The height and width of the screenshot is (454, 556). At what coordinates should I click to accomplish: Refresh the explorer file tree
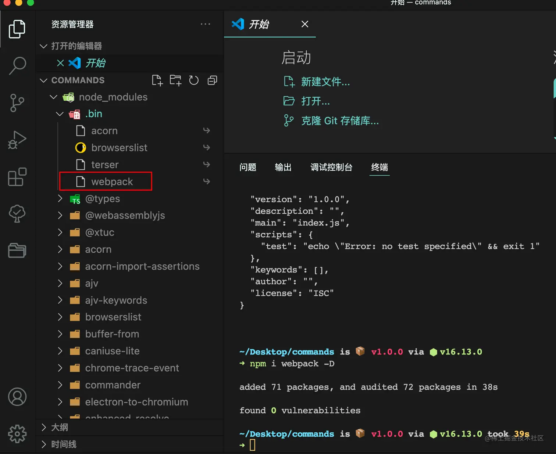coord(194,80)
